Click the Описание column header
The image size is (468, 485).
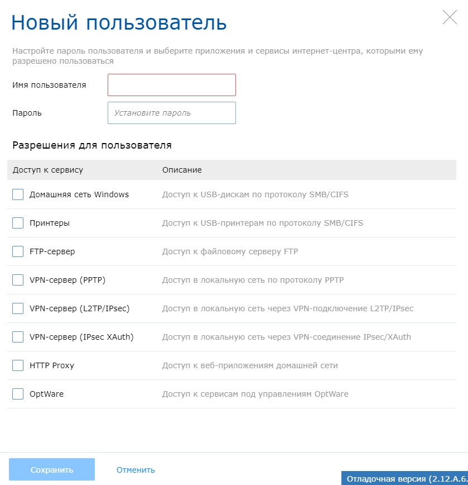(x=182, y=170)
